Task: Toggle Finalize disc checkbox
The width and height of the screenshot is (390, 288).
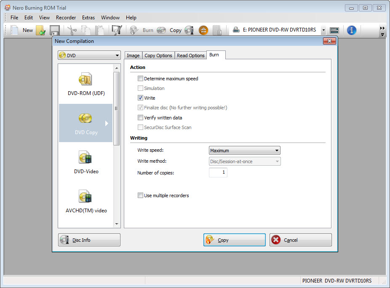Action: (141, 108)
